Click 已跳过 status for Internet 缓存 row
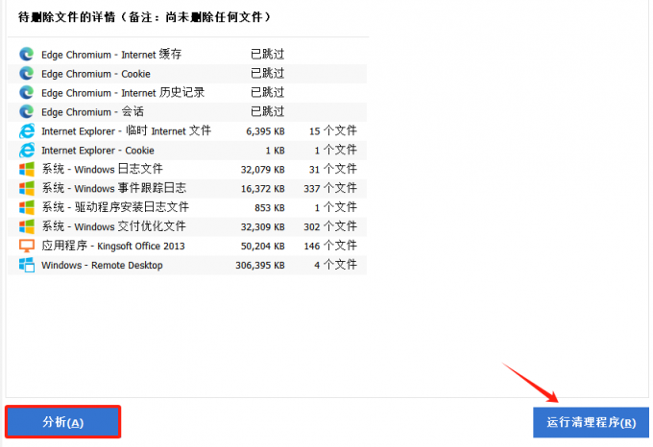Viewport: 653px width, 447px height. tap(267, 54)
